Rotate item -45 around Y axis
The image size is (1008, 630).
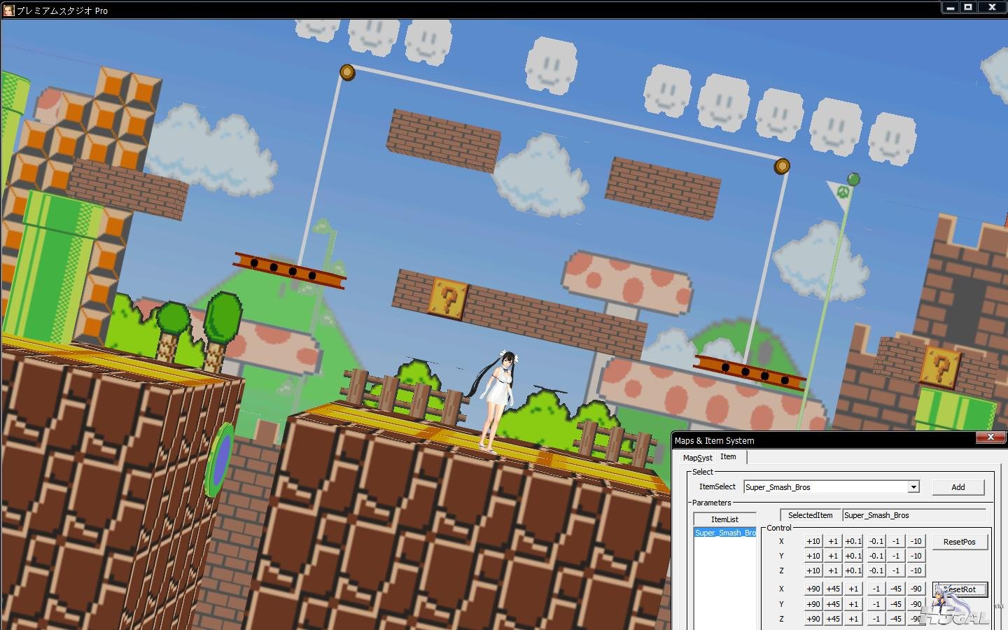click(896, 604)
